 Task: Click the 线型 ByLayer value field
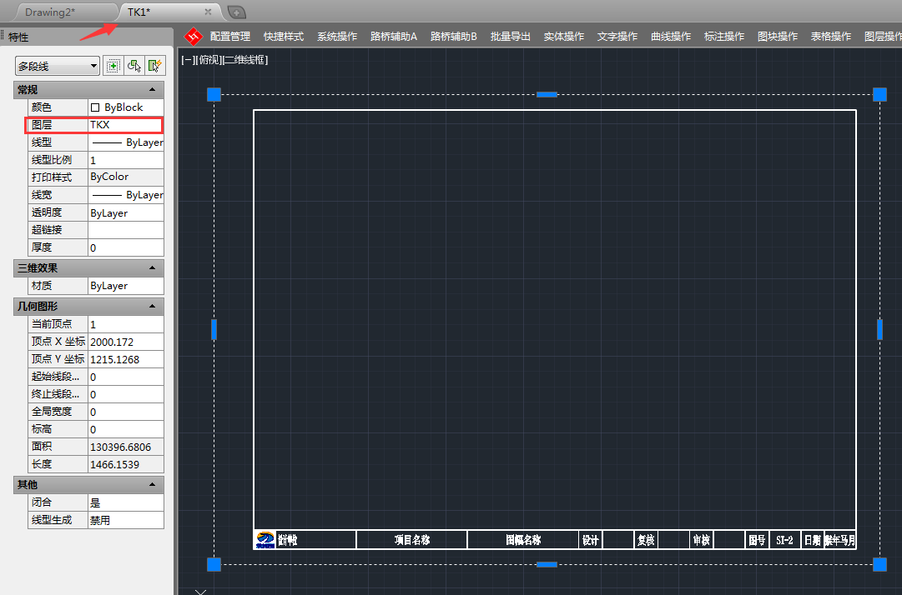[x=126, y=142]
